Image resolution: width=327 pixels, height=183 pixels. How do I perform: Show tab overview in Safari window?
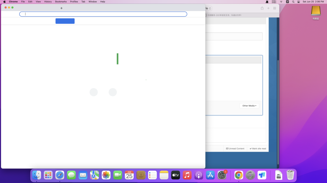point(275,8)
